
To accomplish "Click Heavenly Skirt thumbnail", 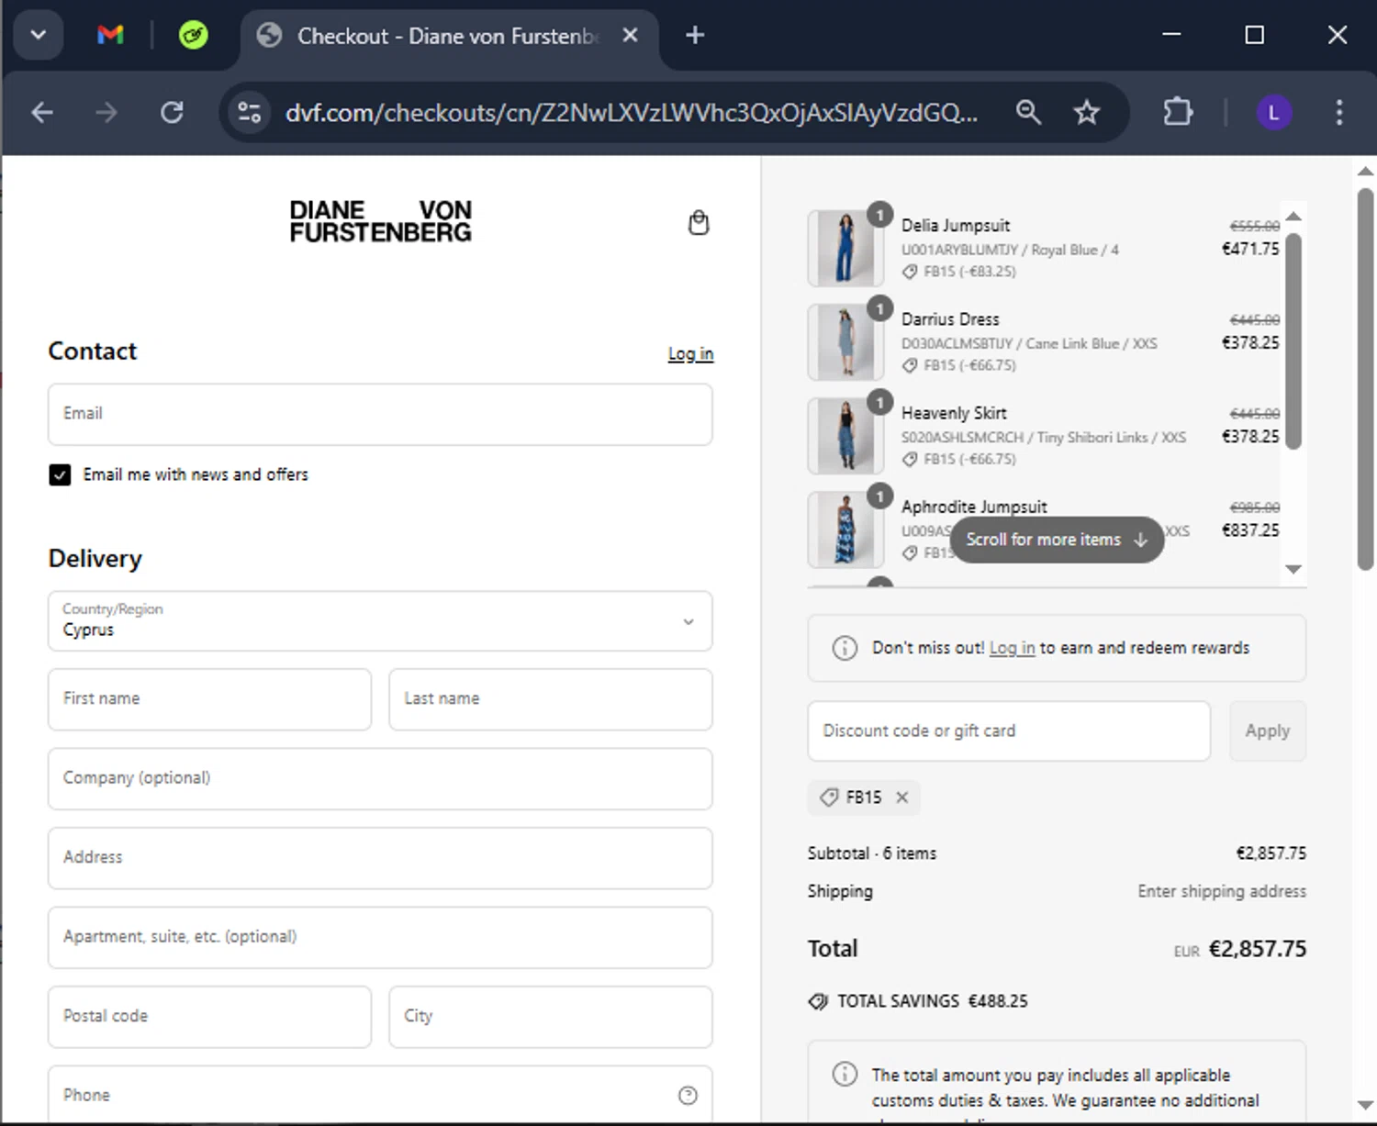I will coord(845,435).
